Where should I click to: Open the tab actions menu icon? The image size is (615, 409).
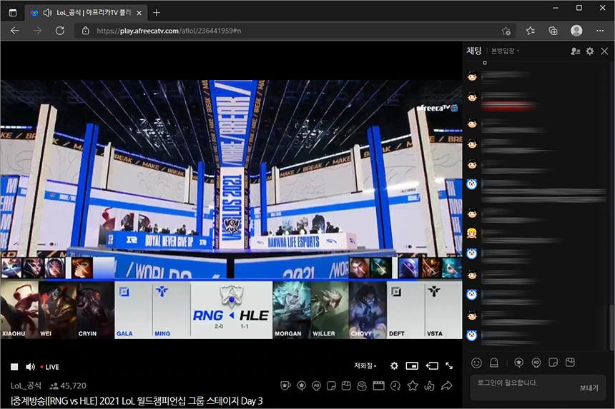[13, 13]
